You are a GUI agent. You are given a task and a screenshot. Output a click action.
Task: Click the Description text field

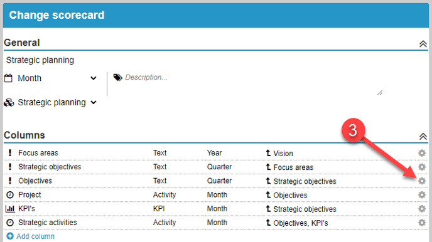248,84
